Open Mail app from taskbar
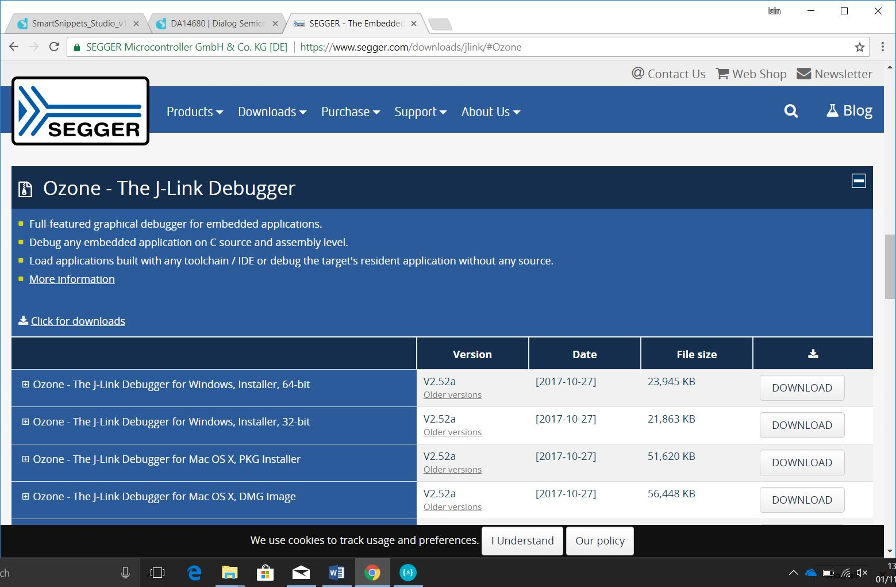 (x=301, y=573)
